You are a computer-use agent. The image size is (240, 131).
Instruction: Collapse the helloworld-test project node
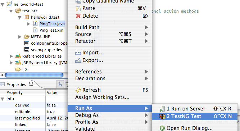pos(3,5)
